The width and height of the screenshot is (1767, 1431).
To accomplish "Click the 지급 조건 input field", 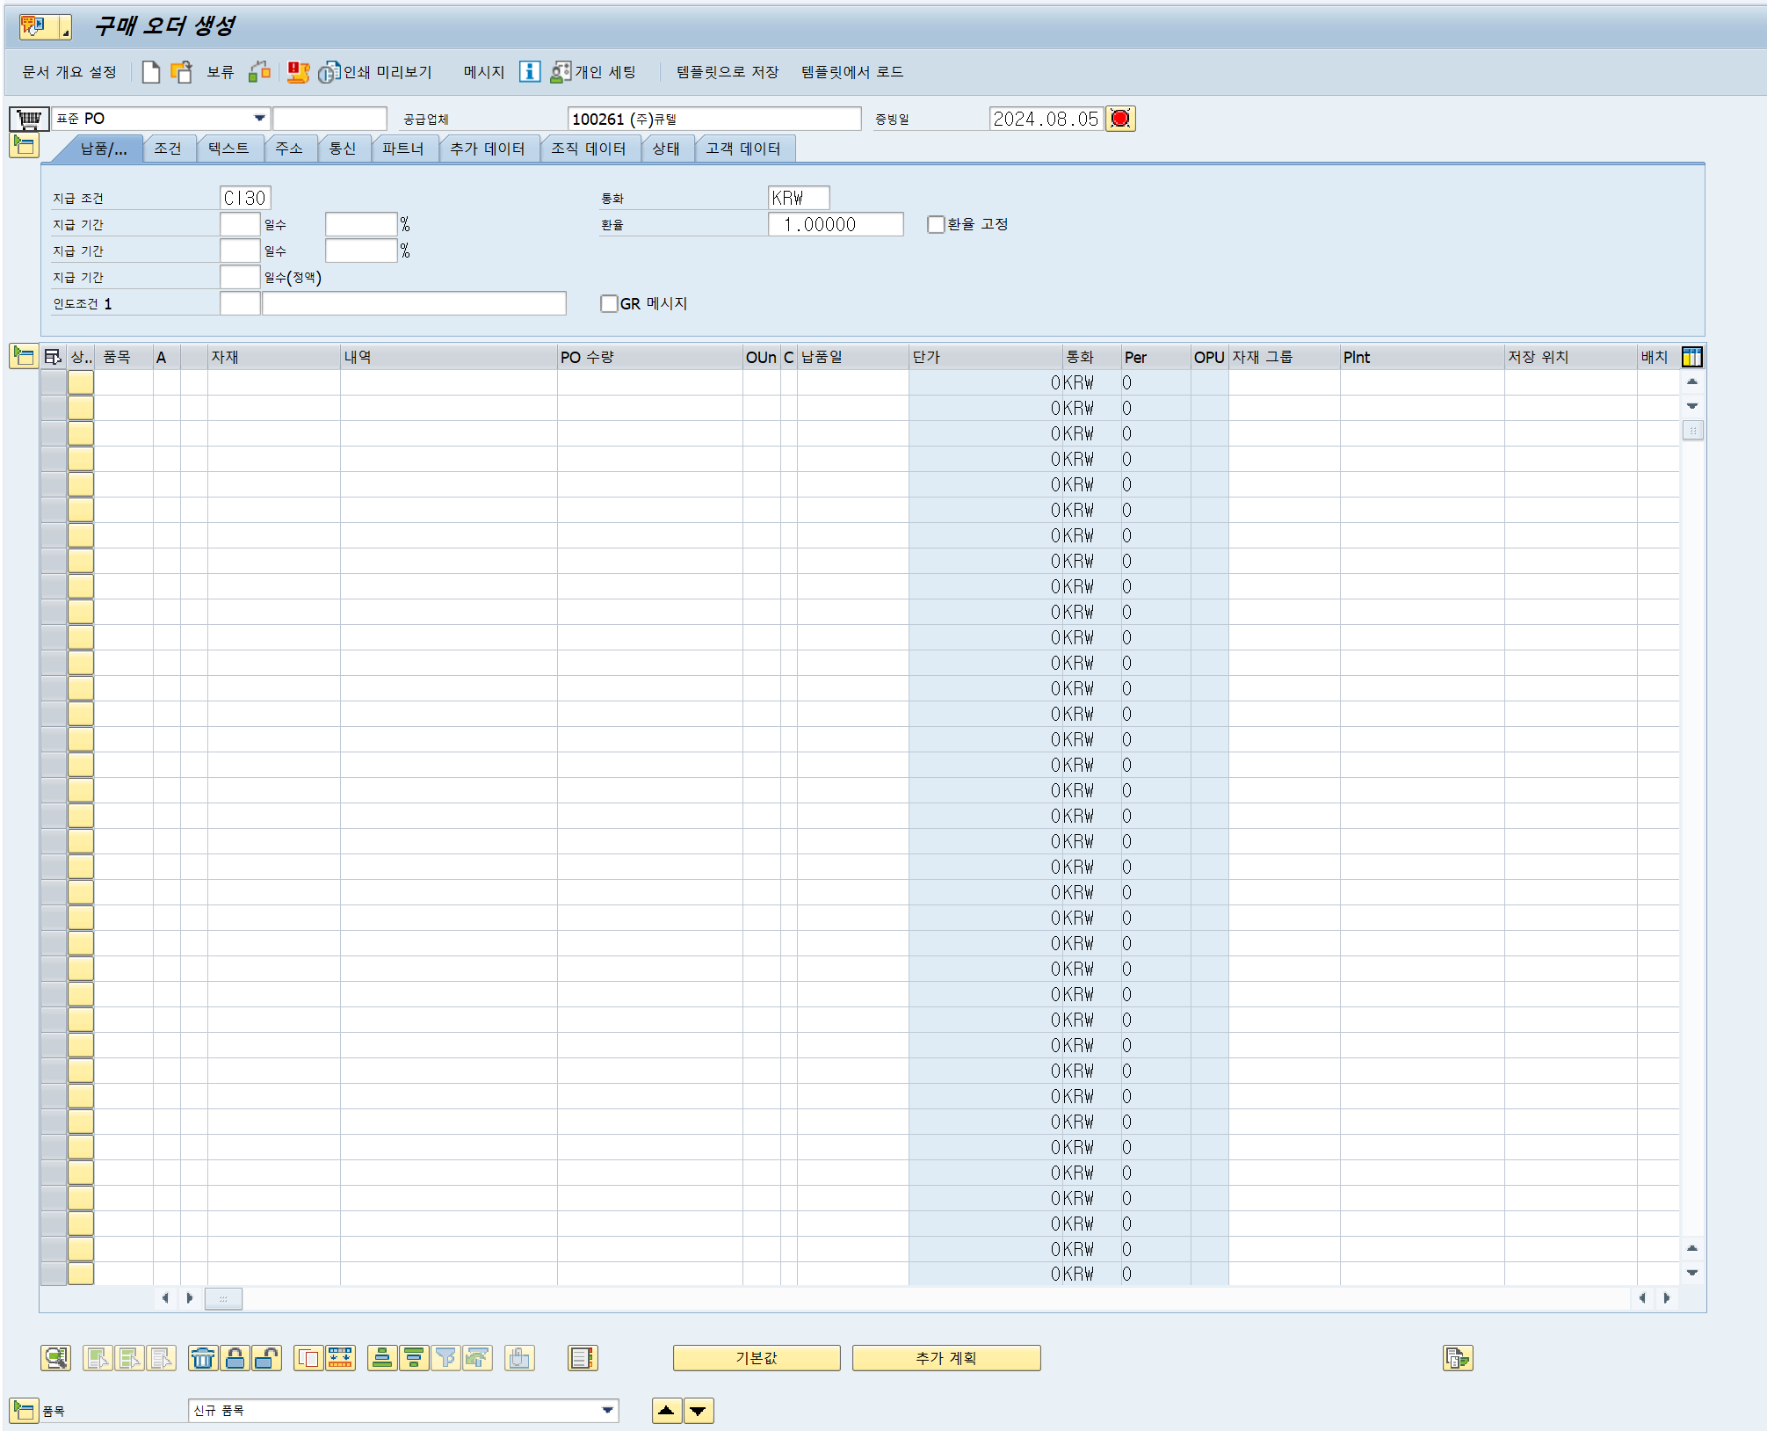I will point(244,199).
